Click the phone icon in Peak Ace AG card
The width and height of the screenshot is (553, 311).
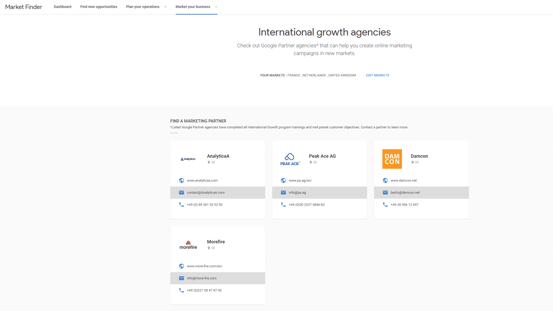283,205
